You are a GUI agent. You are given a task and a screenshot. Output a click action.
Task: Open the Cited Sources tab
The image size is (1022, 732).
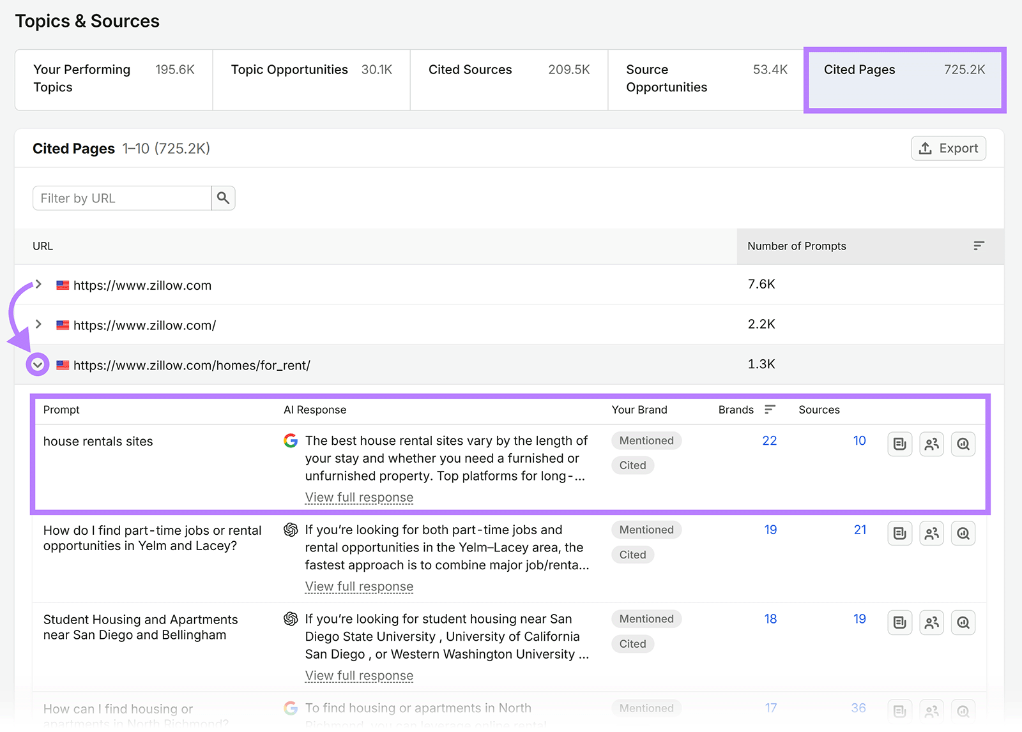click(509, 80)
